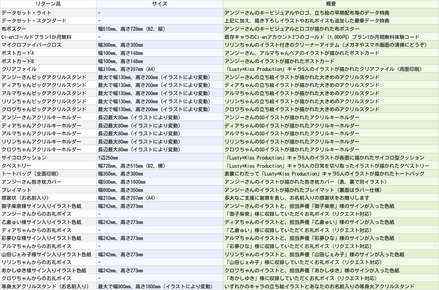The image size is (439, 290).
Task: Click the サイズ column header
Action: click(160, 4)
